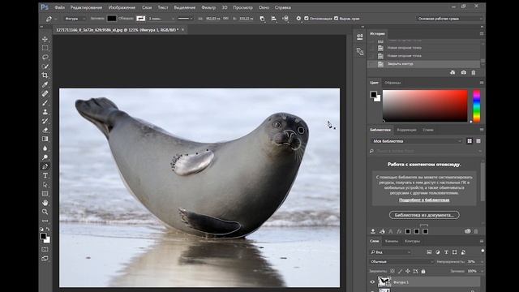Click Change Screen Mode icon in toolbar
Screen dimensions: 519x292
[45, 259]
